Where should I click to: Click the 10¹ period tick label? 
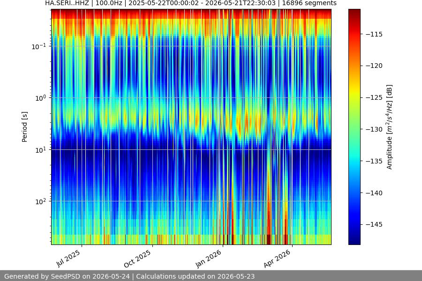(x=41, y=150)
